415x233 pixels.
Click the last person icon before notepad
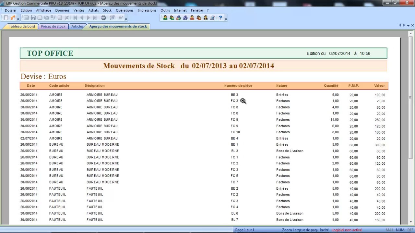[206, 18]
